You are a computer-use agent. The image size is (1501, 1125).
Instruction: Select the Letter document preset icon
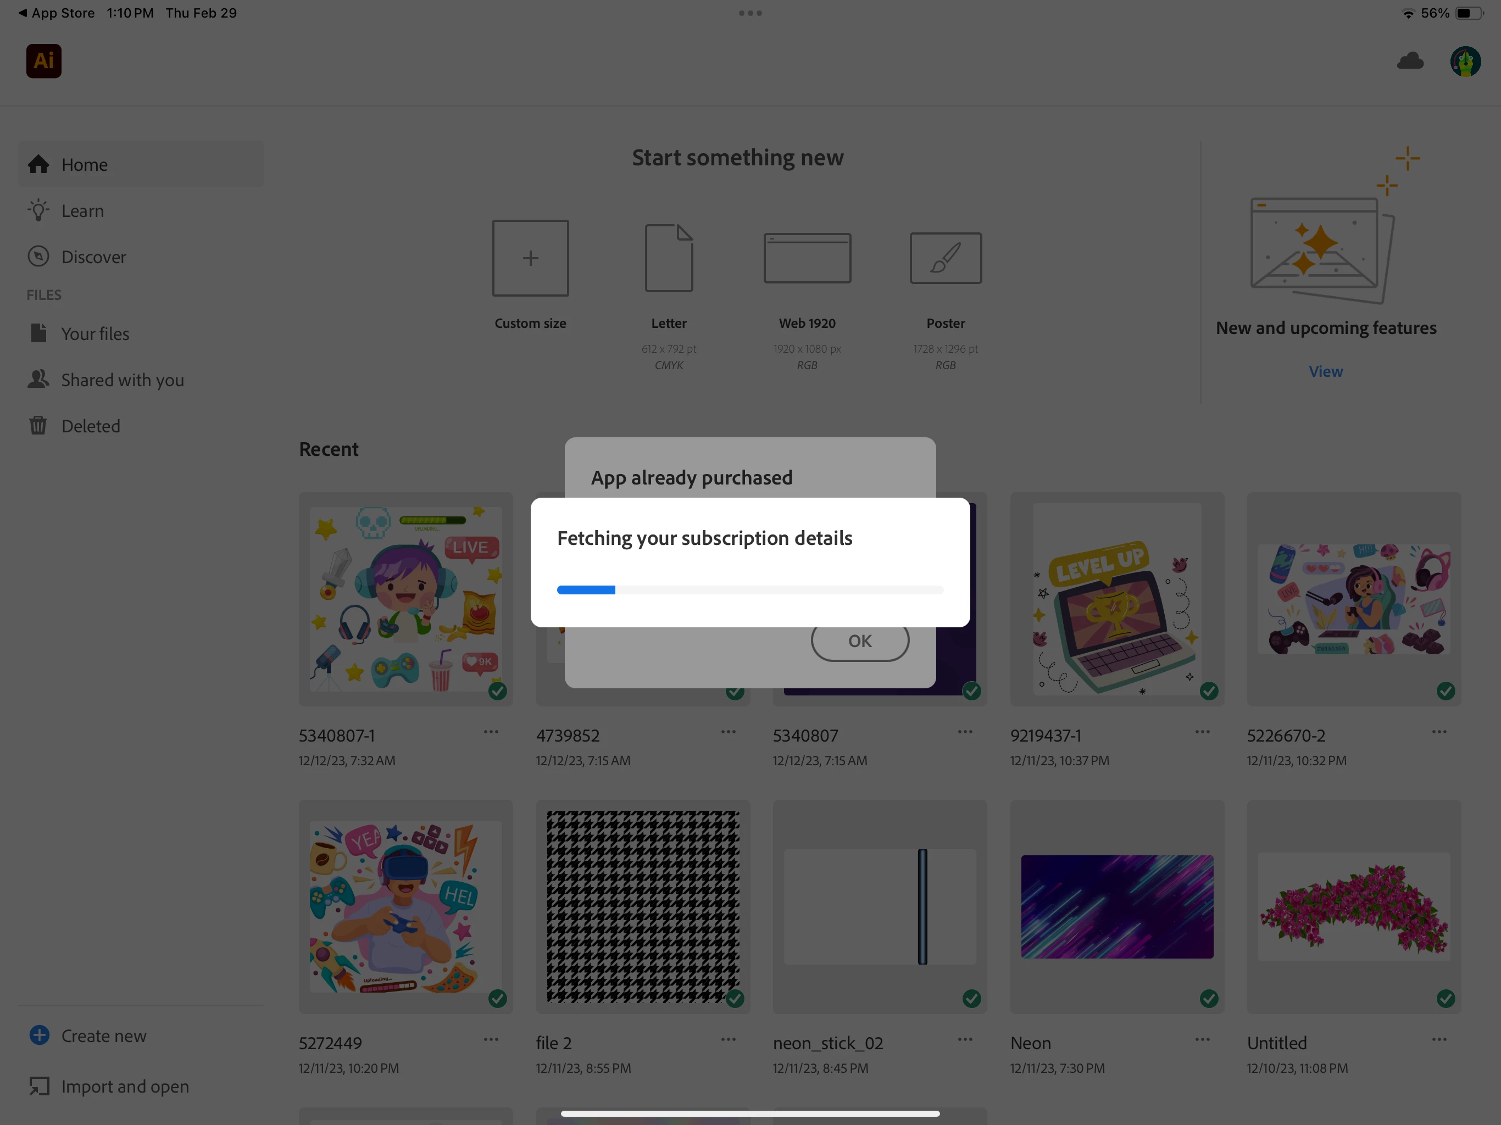click(x=669, y=258)
